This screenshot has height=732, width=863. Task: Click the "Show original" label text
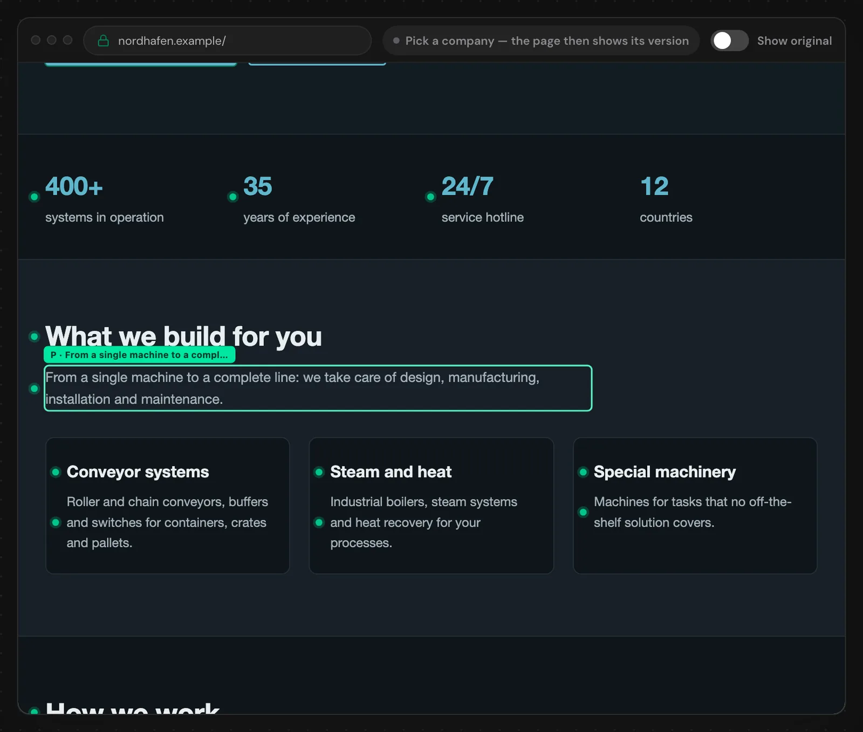point(794,41)
